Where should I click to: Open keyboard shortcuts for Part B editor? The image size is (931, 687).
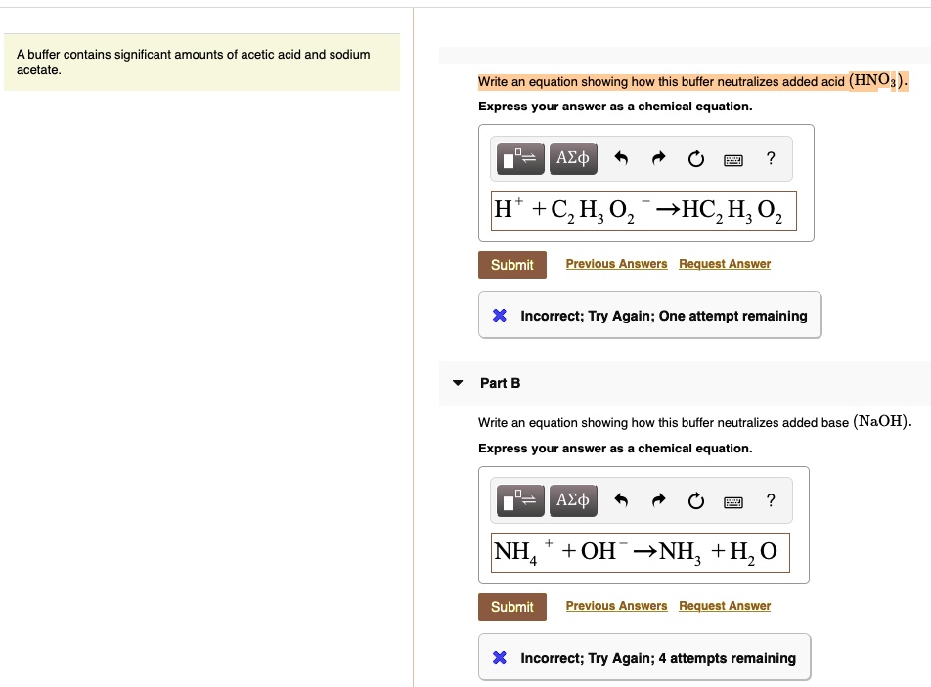733,501
